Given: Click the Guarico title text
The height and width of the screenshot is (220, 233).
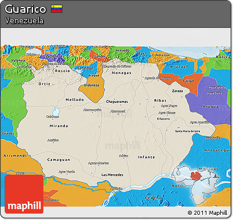Looking at the screenshot, I should coord(25,9).
